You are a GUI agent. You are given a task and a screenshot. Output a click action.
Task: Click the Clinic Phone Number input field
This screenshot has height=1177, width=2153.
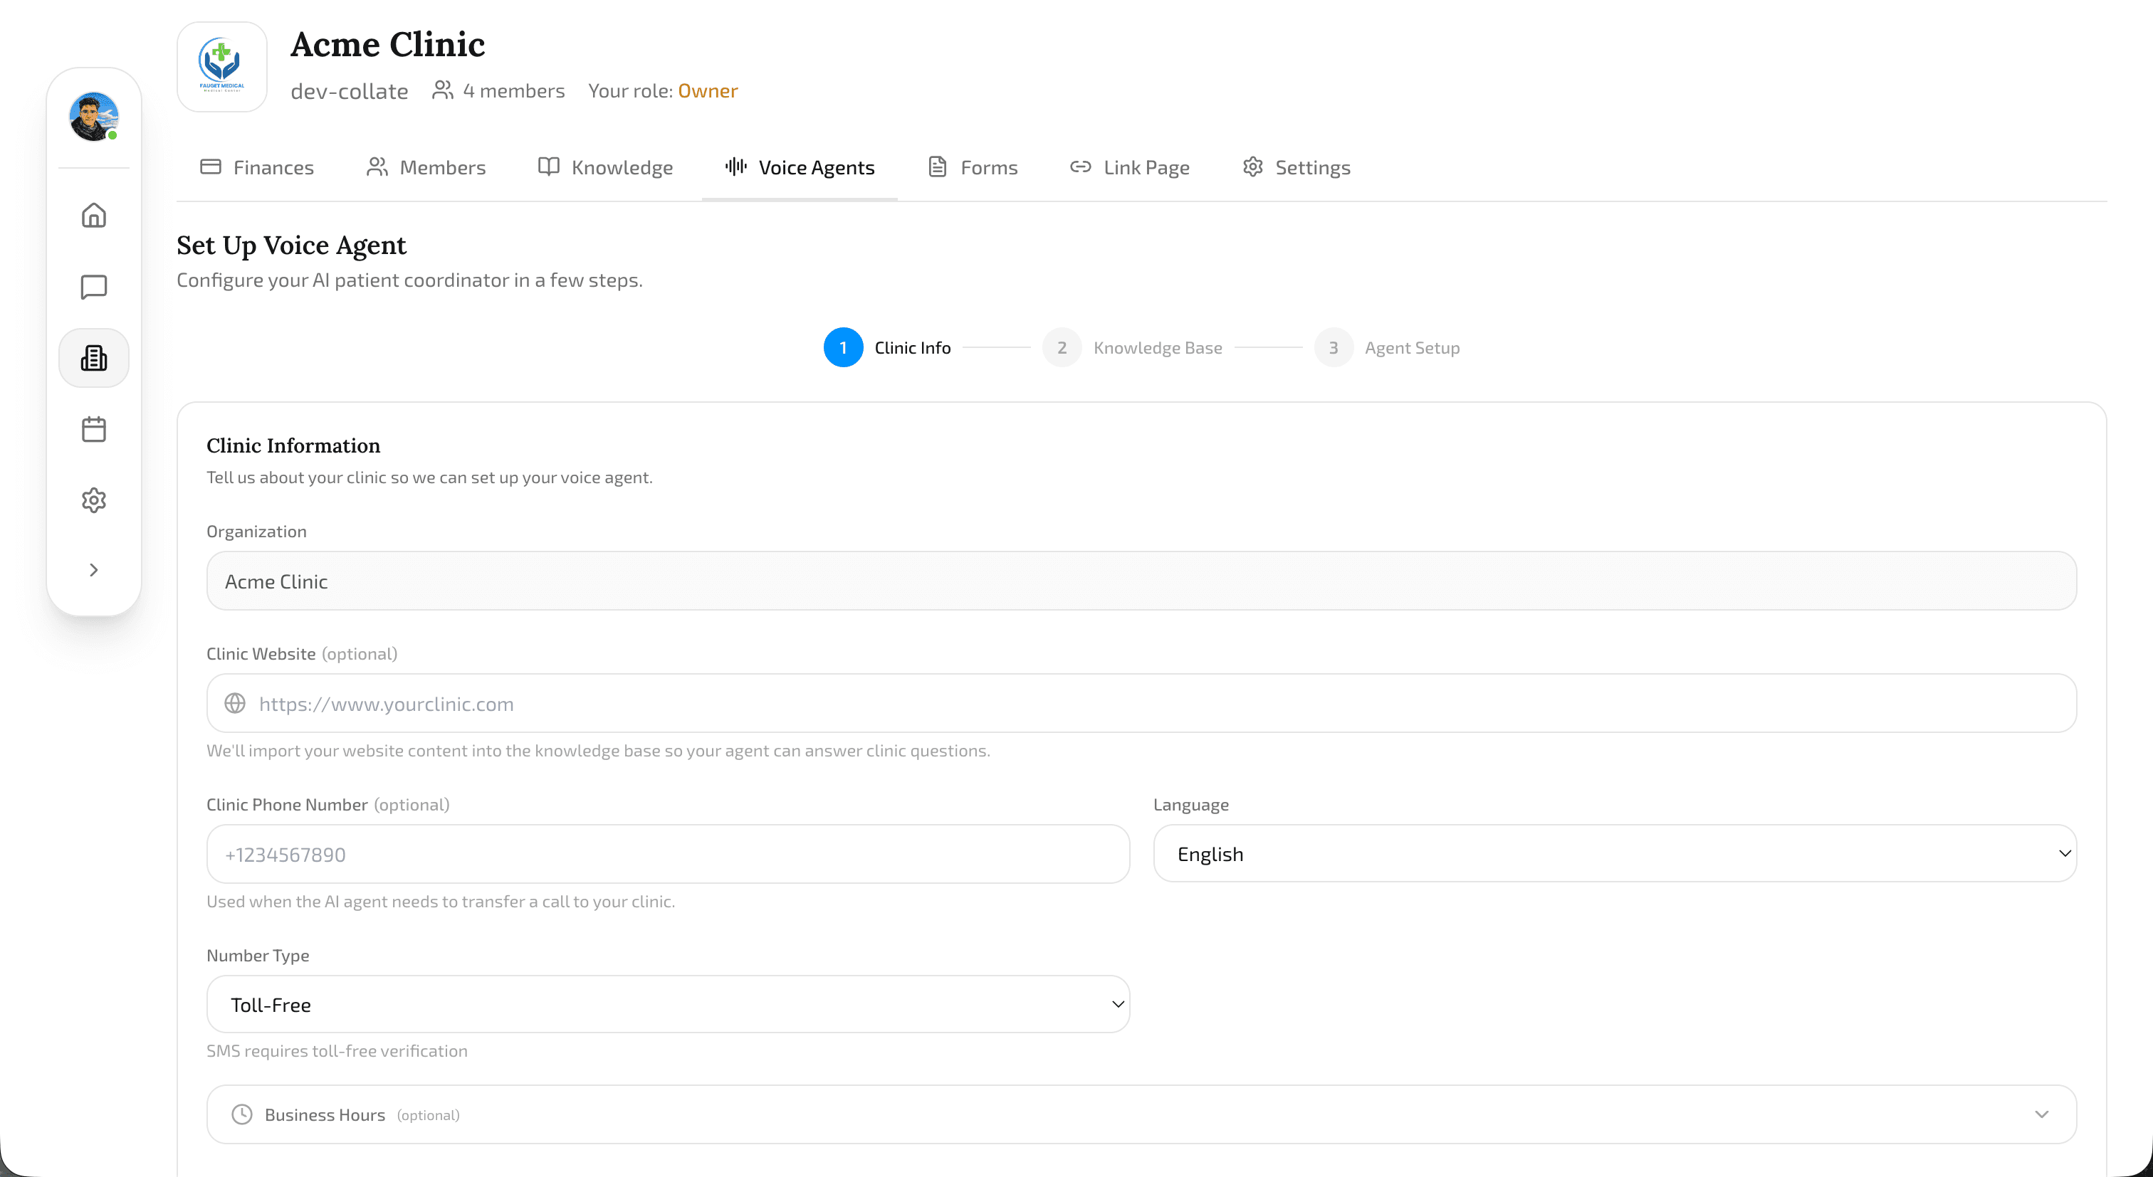click(x=667, y=854)
